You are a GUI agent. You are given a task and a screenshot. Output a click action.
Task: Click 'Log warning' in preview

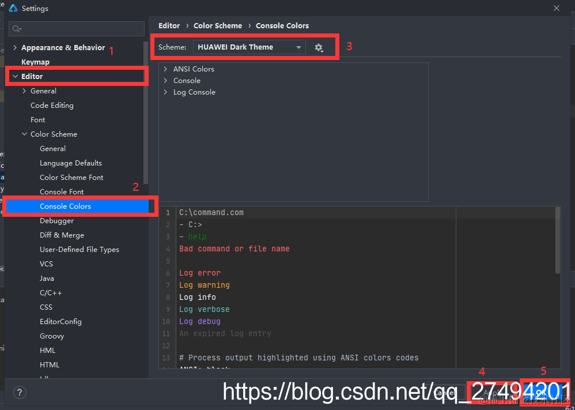pos(205,285)
